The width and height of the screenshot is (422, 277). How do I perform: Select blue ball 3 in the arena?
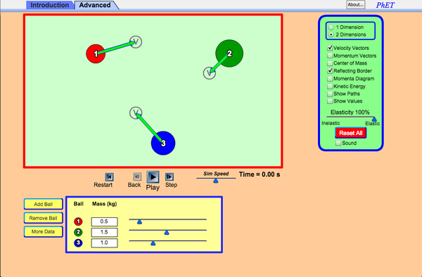tap(163, 143)
